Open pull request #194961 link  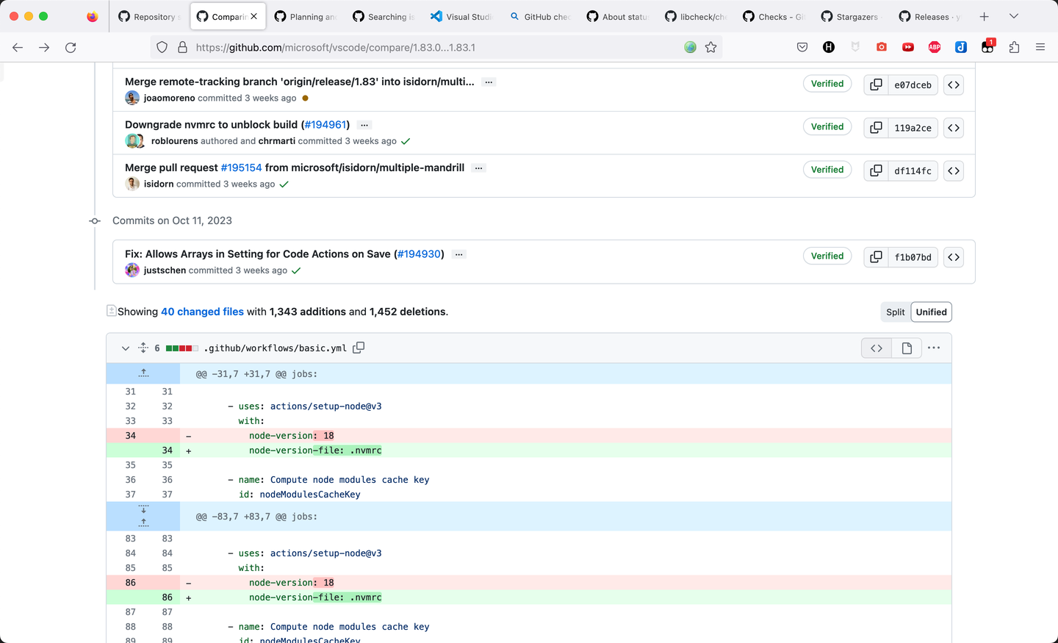325,124
